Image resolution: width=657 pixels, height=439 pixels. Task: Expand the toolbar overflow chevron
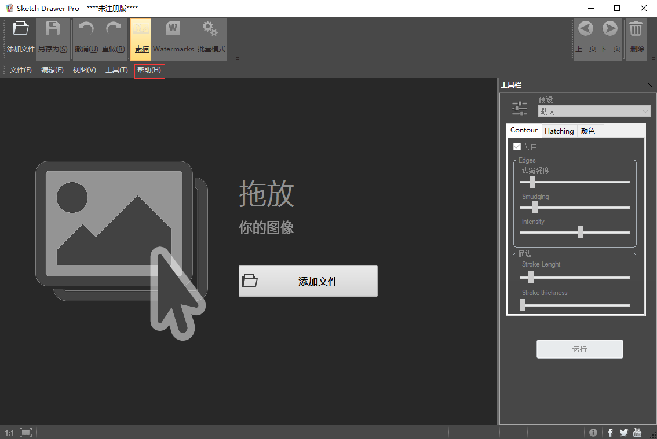[237, 58]
